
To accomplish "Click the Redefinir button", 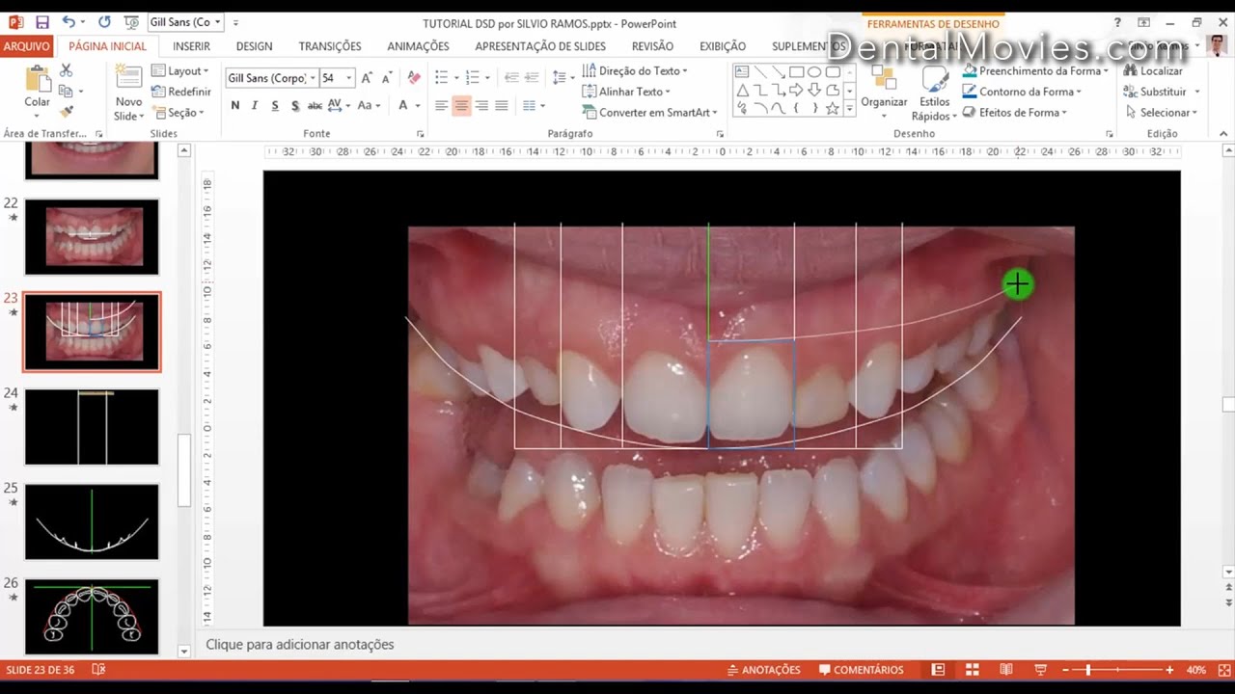I will tap(180, 92).
